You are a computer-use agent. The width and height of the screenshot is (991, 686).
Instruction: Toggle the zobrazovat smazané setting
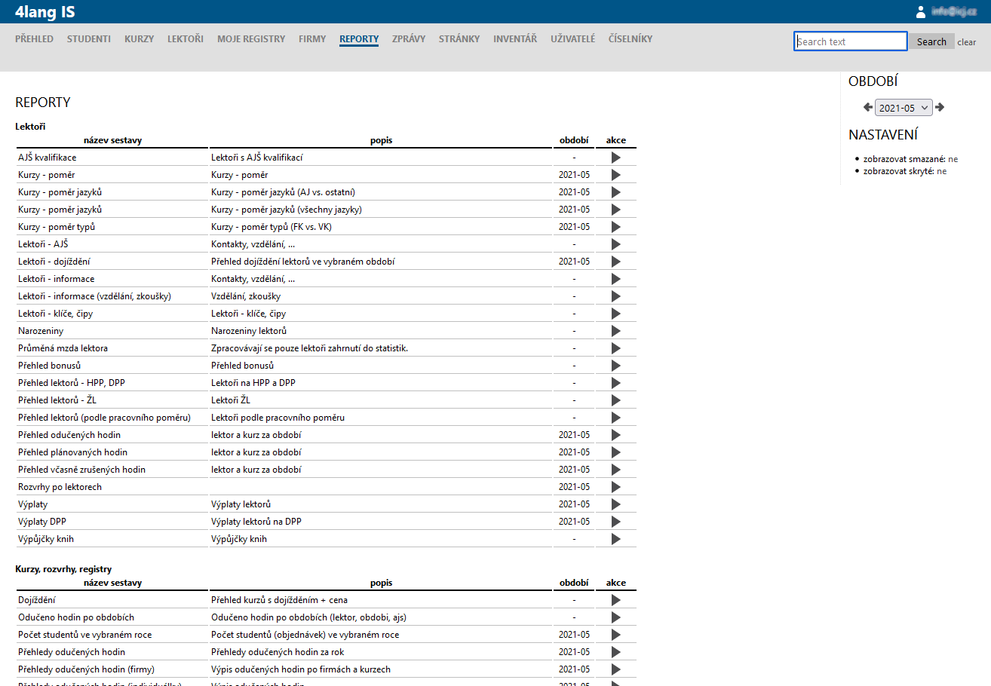[953, 159]
